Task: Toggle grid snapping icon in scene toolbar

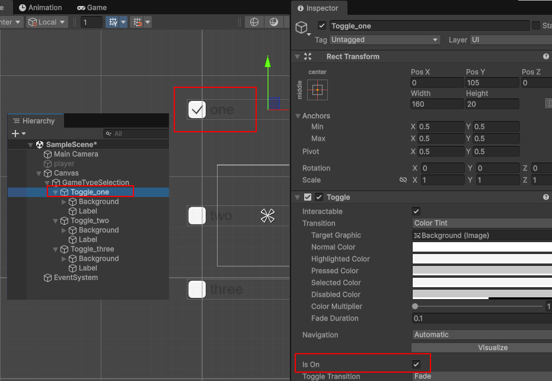Action: [x=112, y=22]
